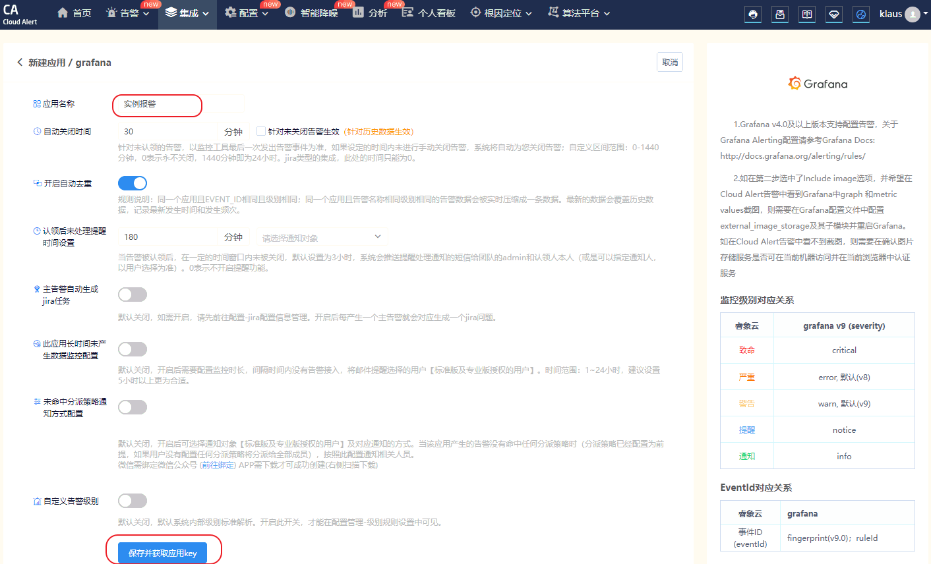
Task: Enable the 主告警自动生成 jira任务 switch
Action: [133, 295]
